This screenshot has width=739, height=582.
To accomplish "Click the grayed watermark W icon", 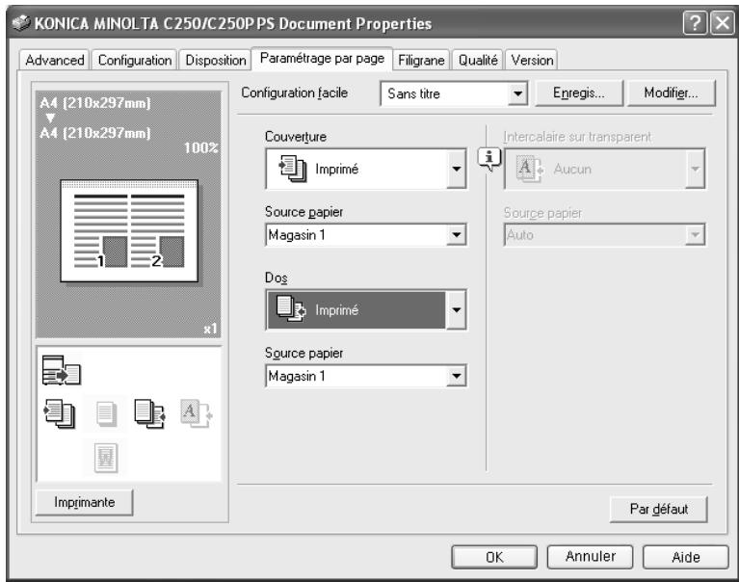I will 106,457.
